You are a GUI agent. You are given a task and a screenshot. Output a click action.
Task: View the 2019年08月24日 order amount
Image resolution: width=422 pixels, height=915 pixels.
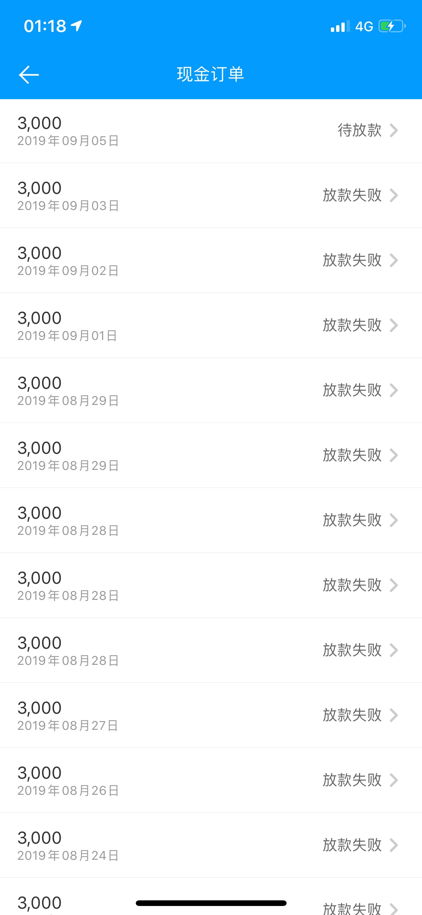[39, 838]
